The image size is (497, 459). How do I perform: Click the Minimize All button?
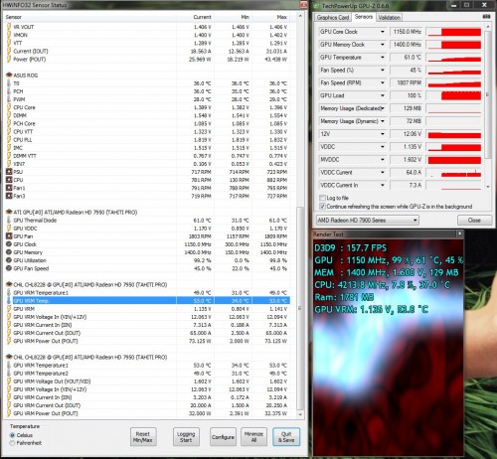point(253,437)
